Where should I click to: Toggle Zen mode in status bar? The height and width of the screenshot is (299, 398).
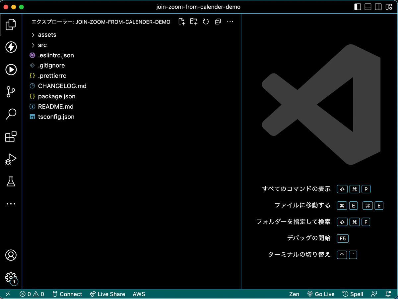coord(294,294)
